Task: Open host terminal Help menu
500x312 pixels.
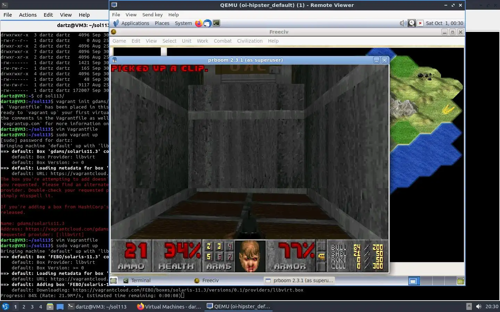Action: pyautogui.click(x=84, y=15)
